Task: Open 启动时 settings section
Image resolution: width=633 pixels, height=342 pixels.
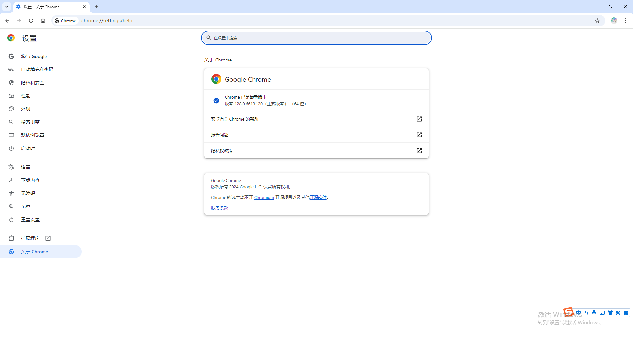Action: pyautogui.click(x=41, y=148)
